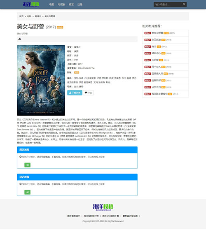
Task: Click the Beauty and the Beast poster
Action: [41, 80]
